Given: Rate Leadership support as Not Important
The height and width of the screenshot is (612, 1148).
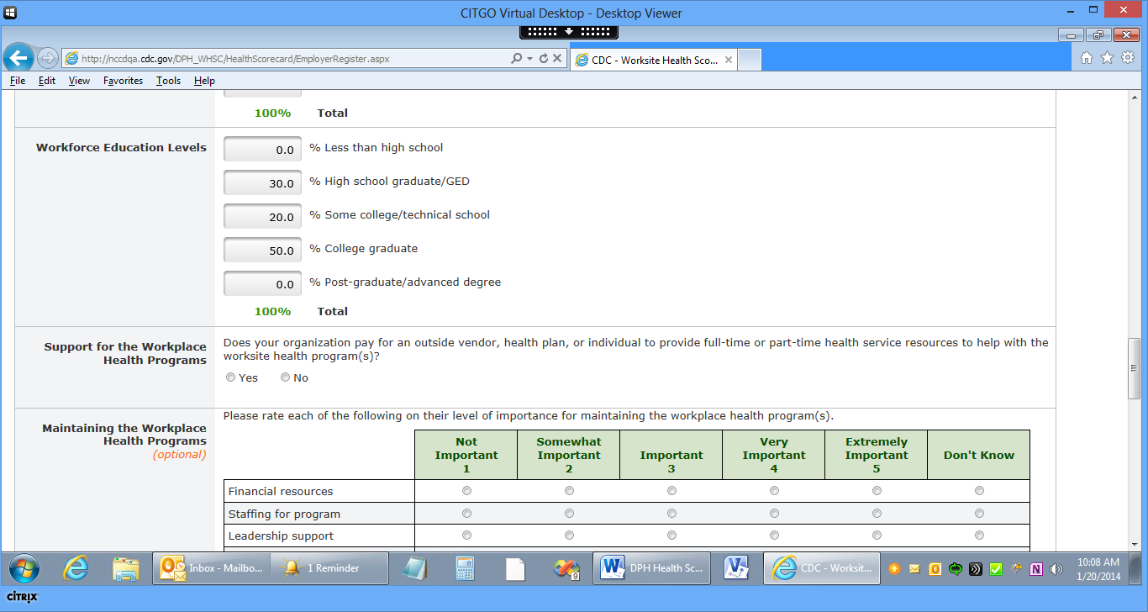Looking at the screenshot, I should click(x=466, y=535).
